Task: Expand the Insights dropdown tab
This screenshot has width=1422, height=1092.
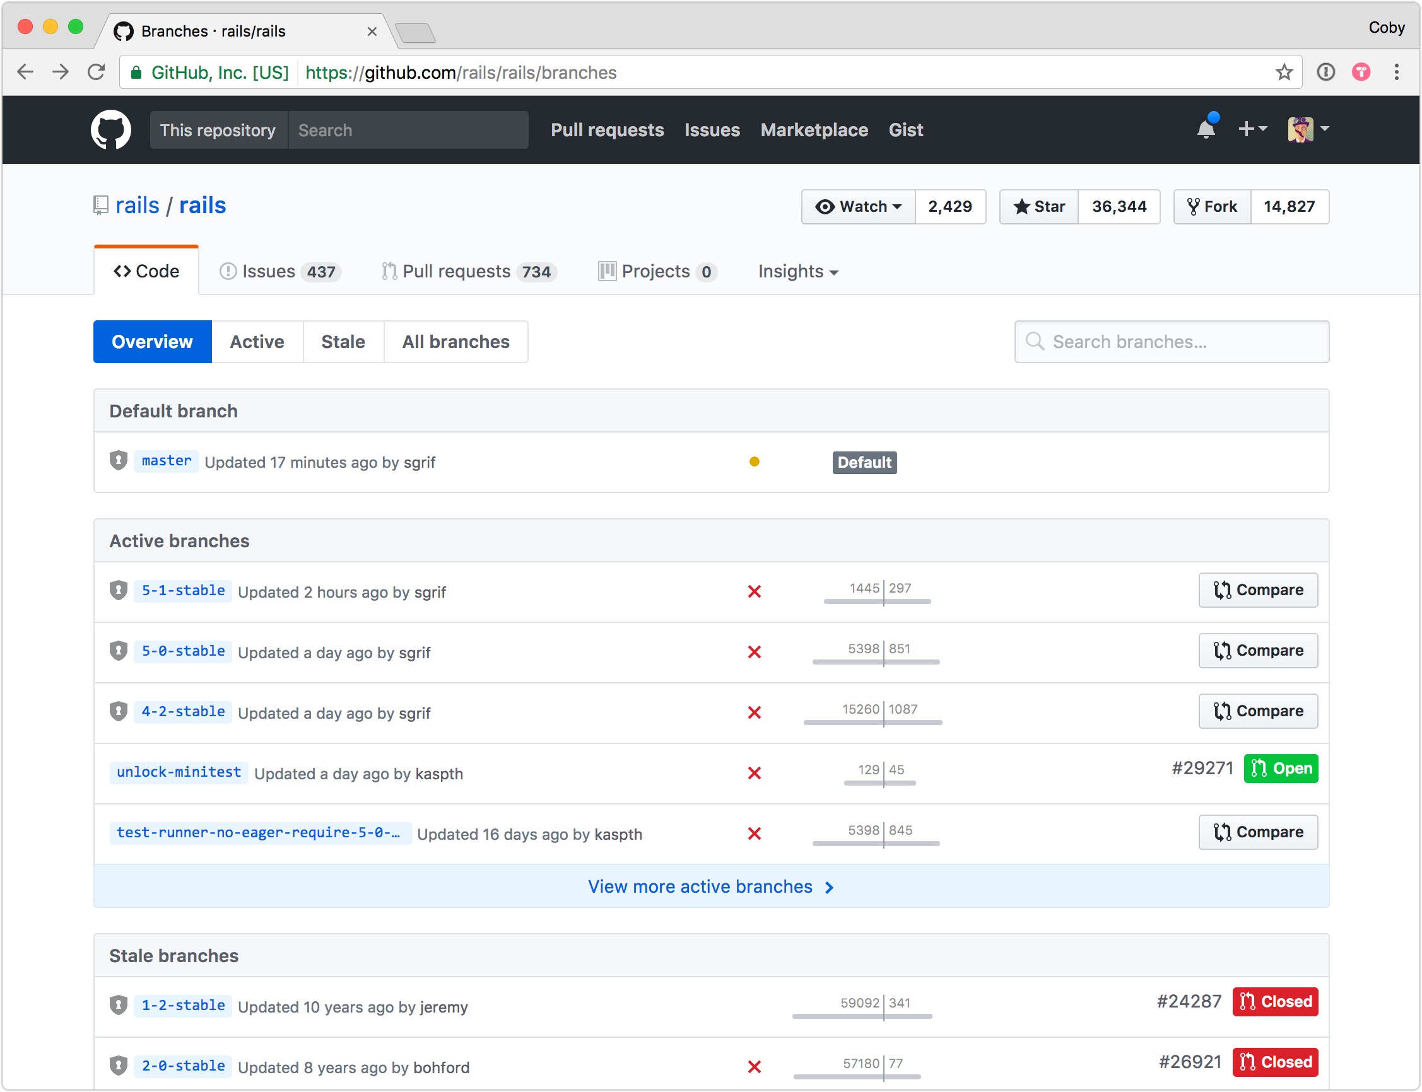Action: (x=797, y=272)
